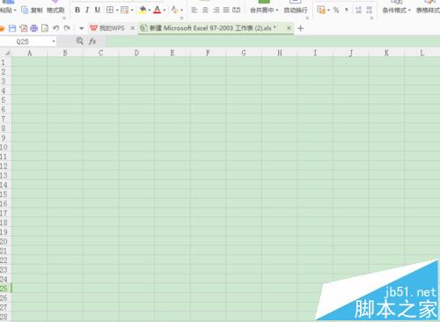Select column K header

[x=386, y=53]
